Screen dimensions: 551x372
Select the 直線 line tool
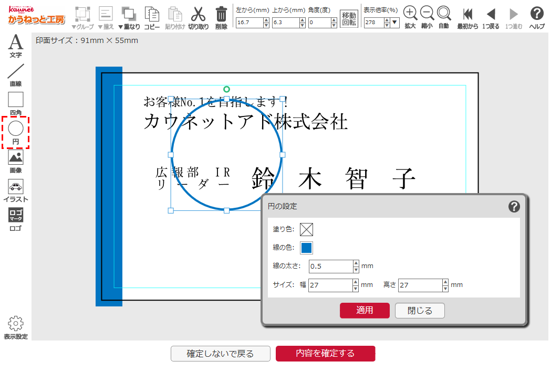[15, 75]
